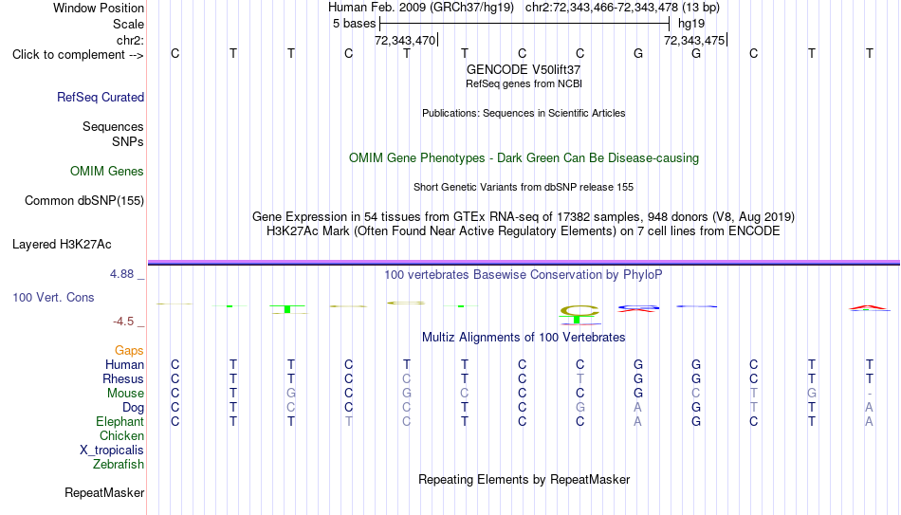The height and width of the screenshot is (515, 901).
Task: Click the RepeatMasker track label
Action: [104, 492]
